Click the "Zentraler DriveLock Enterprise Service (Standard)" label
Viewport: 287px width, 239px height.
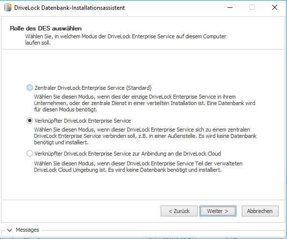click(x=93, y=88)
